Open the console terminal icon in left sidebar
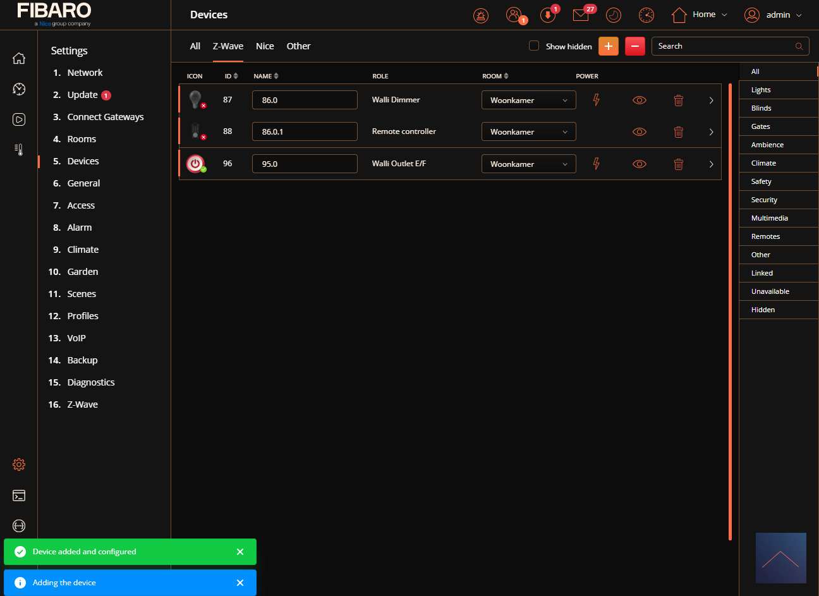819x596 pixels. click(x=19, y=496)
